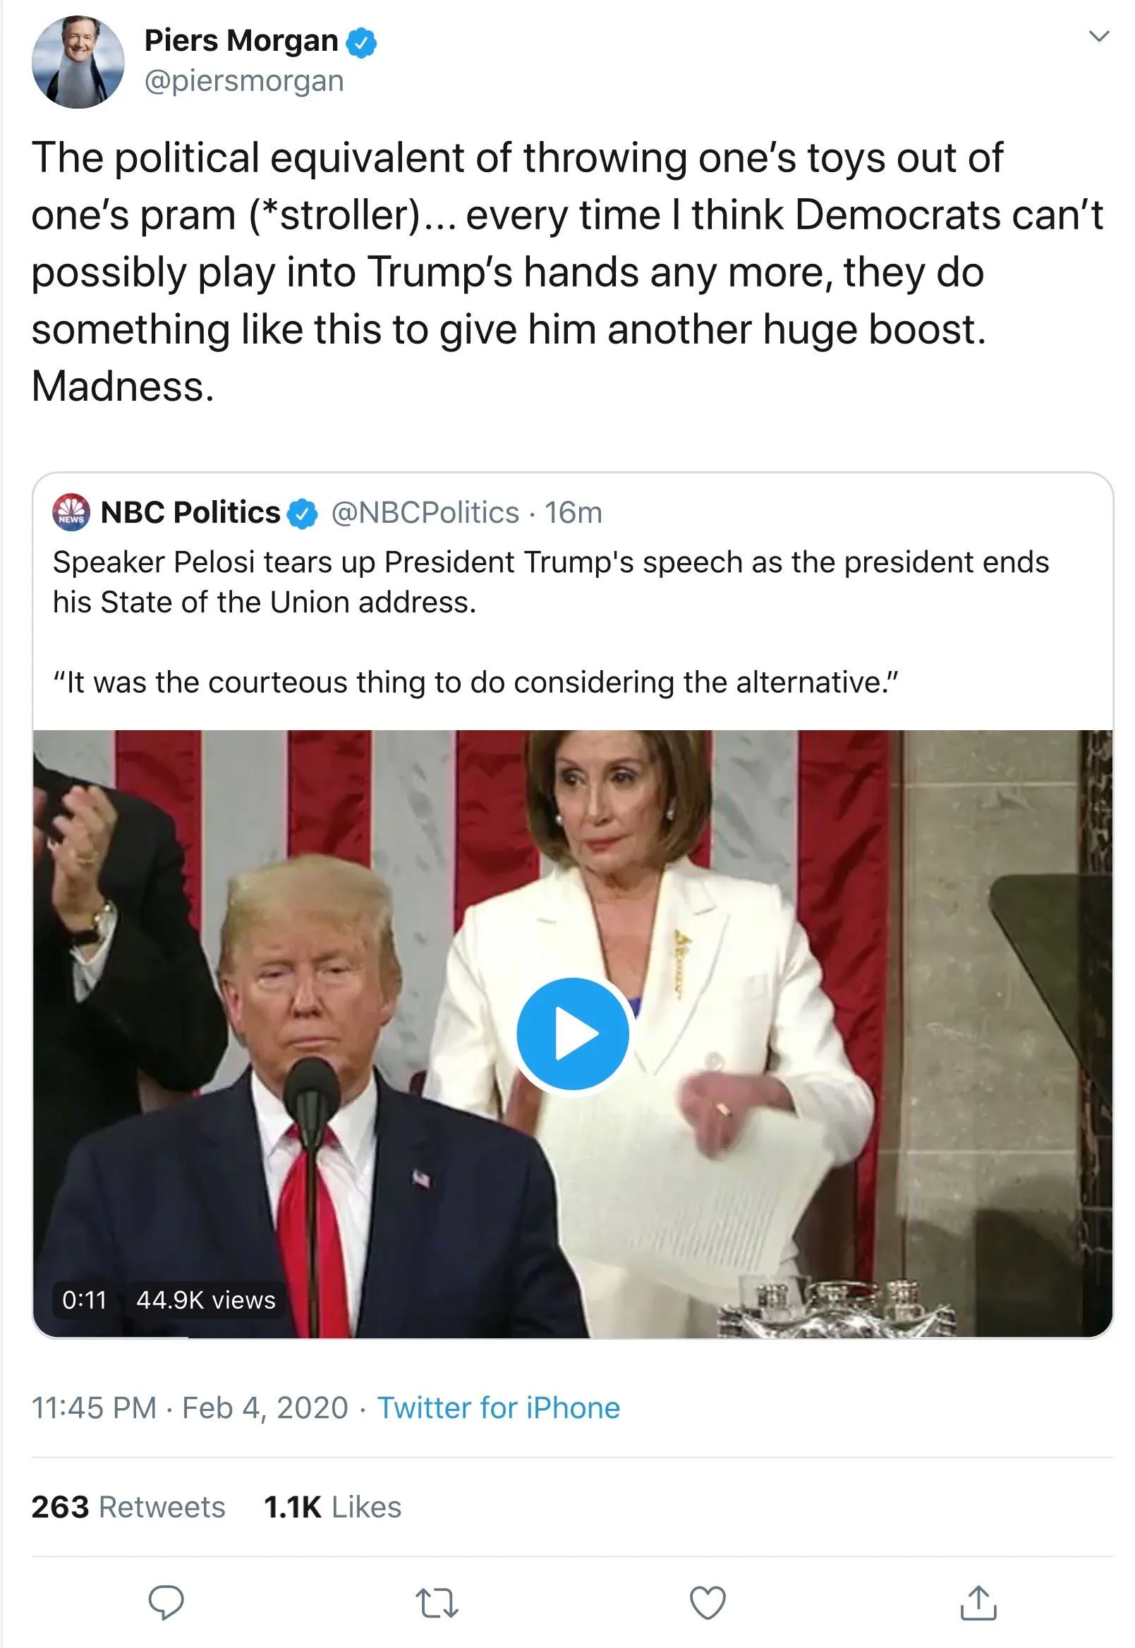Click NBC Politics verified checkmark badge

[x=302, y=514]
